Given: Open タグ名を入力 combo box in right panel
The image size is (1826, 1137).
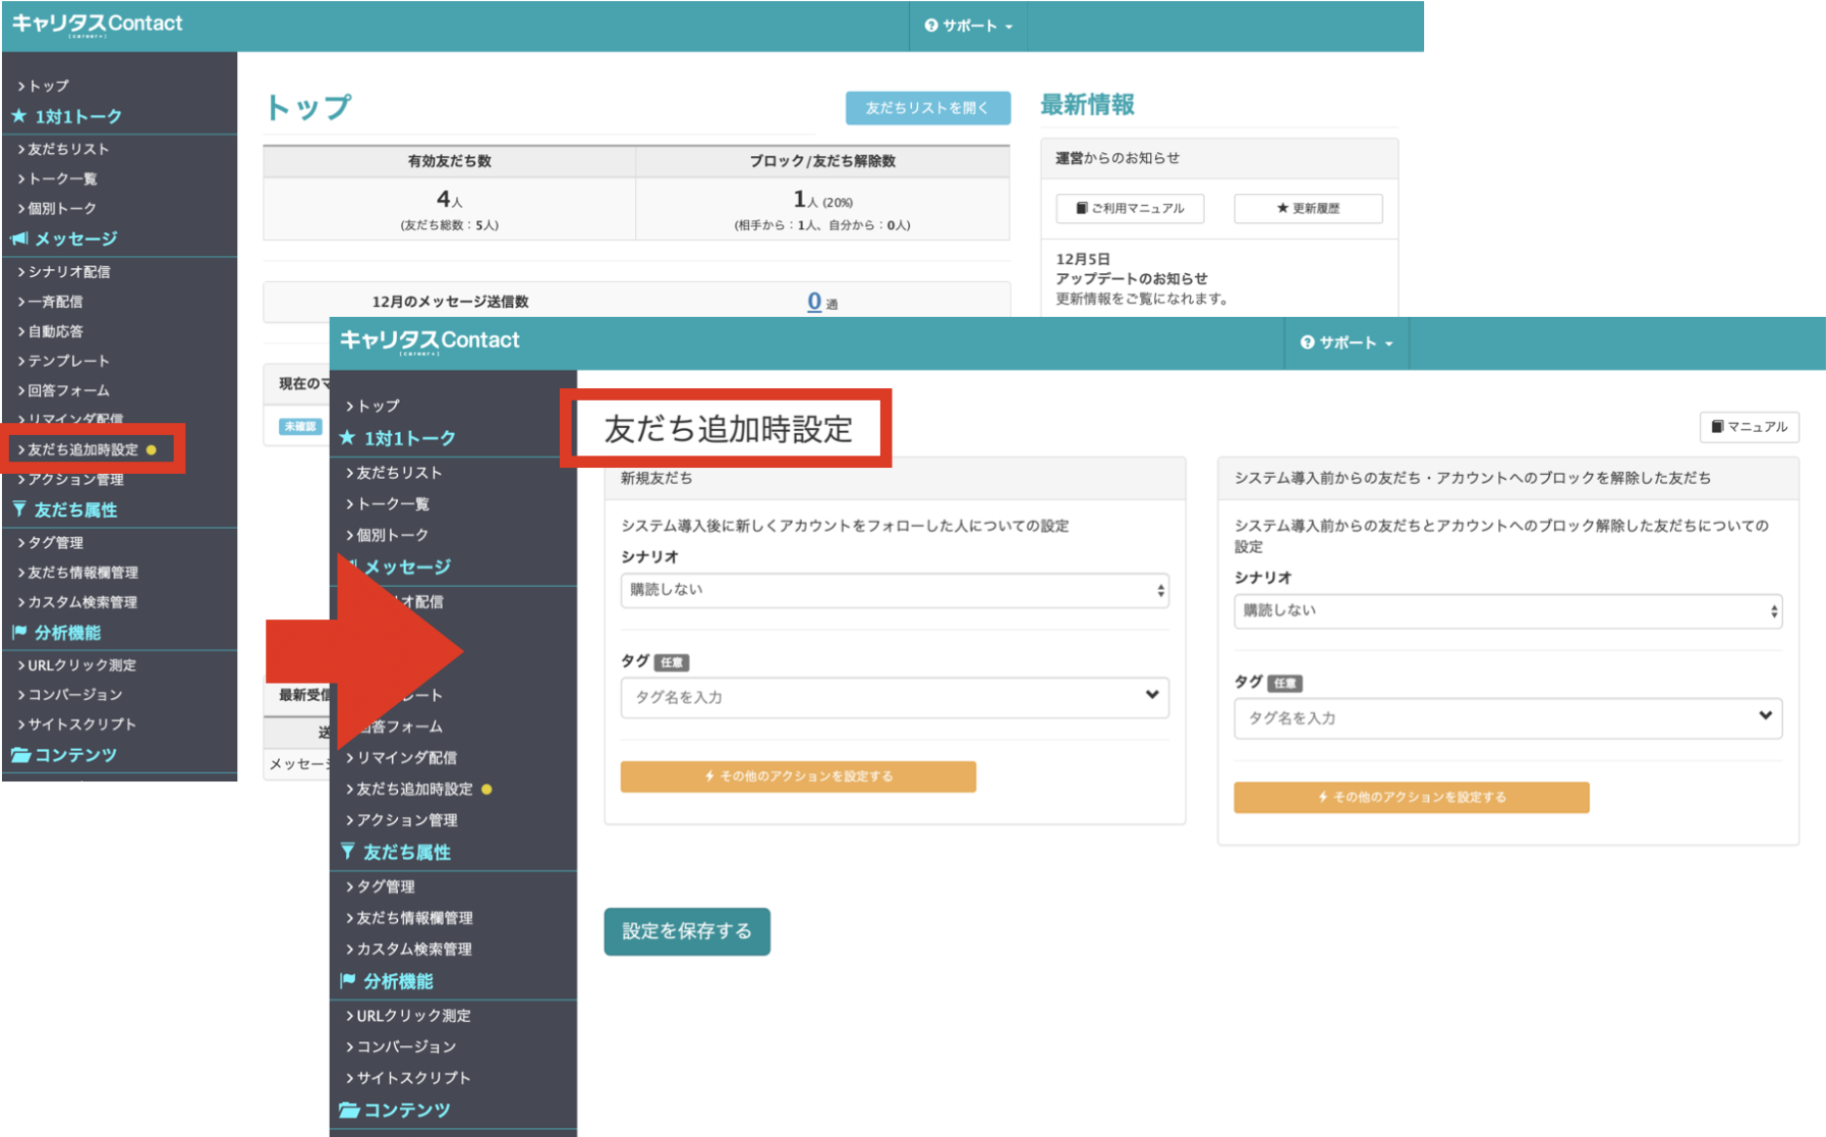Looking at the screenshot, I should pos(1508,718).
